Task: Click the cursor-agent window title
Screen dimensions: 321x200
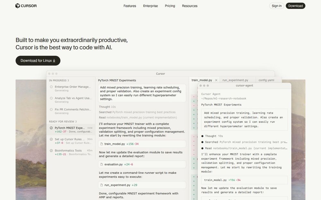Action: coord(244,85)
